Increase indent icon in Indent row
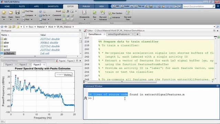The image size is (220, 124). [68, 20]
